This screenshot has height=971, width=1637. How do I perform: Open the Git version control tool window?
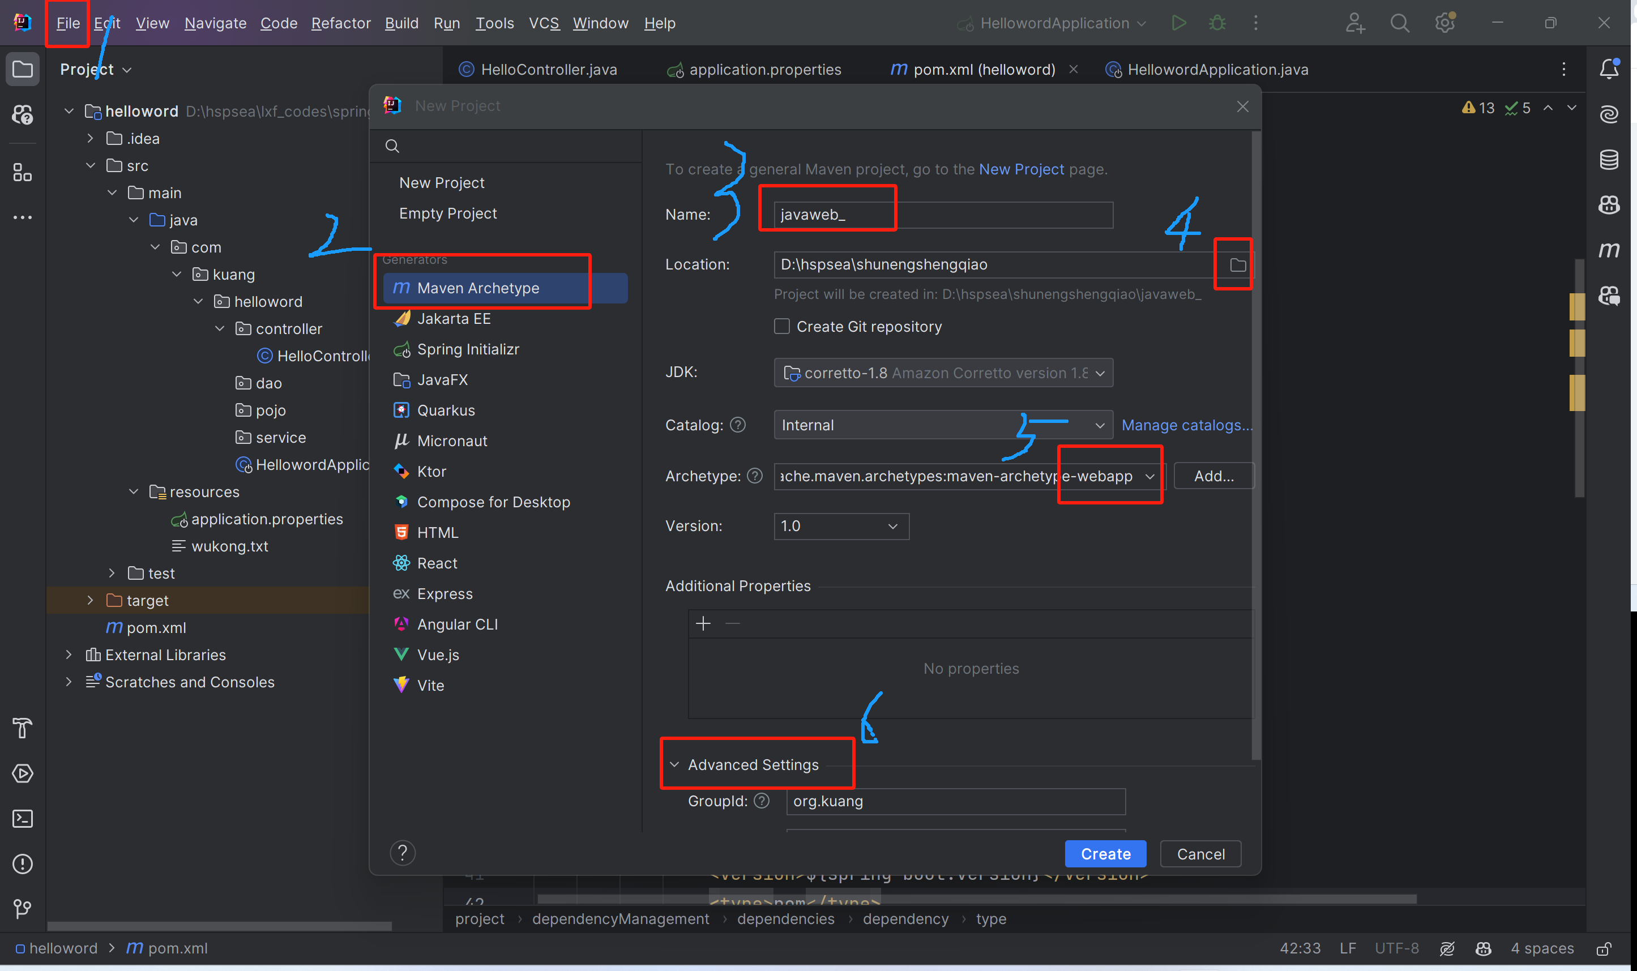[23, 908]
